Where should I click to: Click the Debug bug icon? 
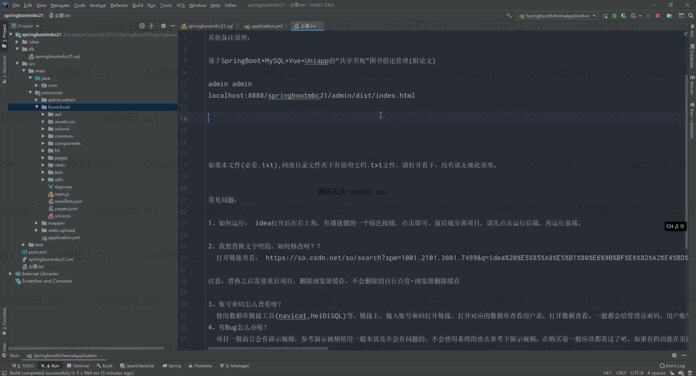pos(614,16)
